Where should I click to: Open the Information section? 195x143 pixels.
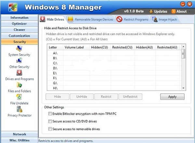[x=19, y=18]
